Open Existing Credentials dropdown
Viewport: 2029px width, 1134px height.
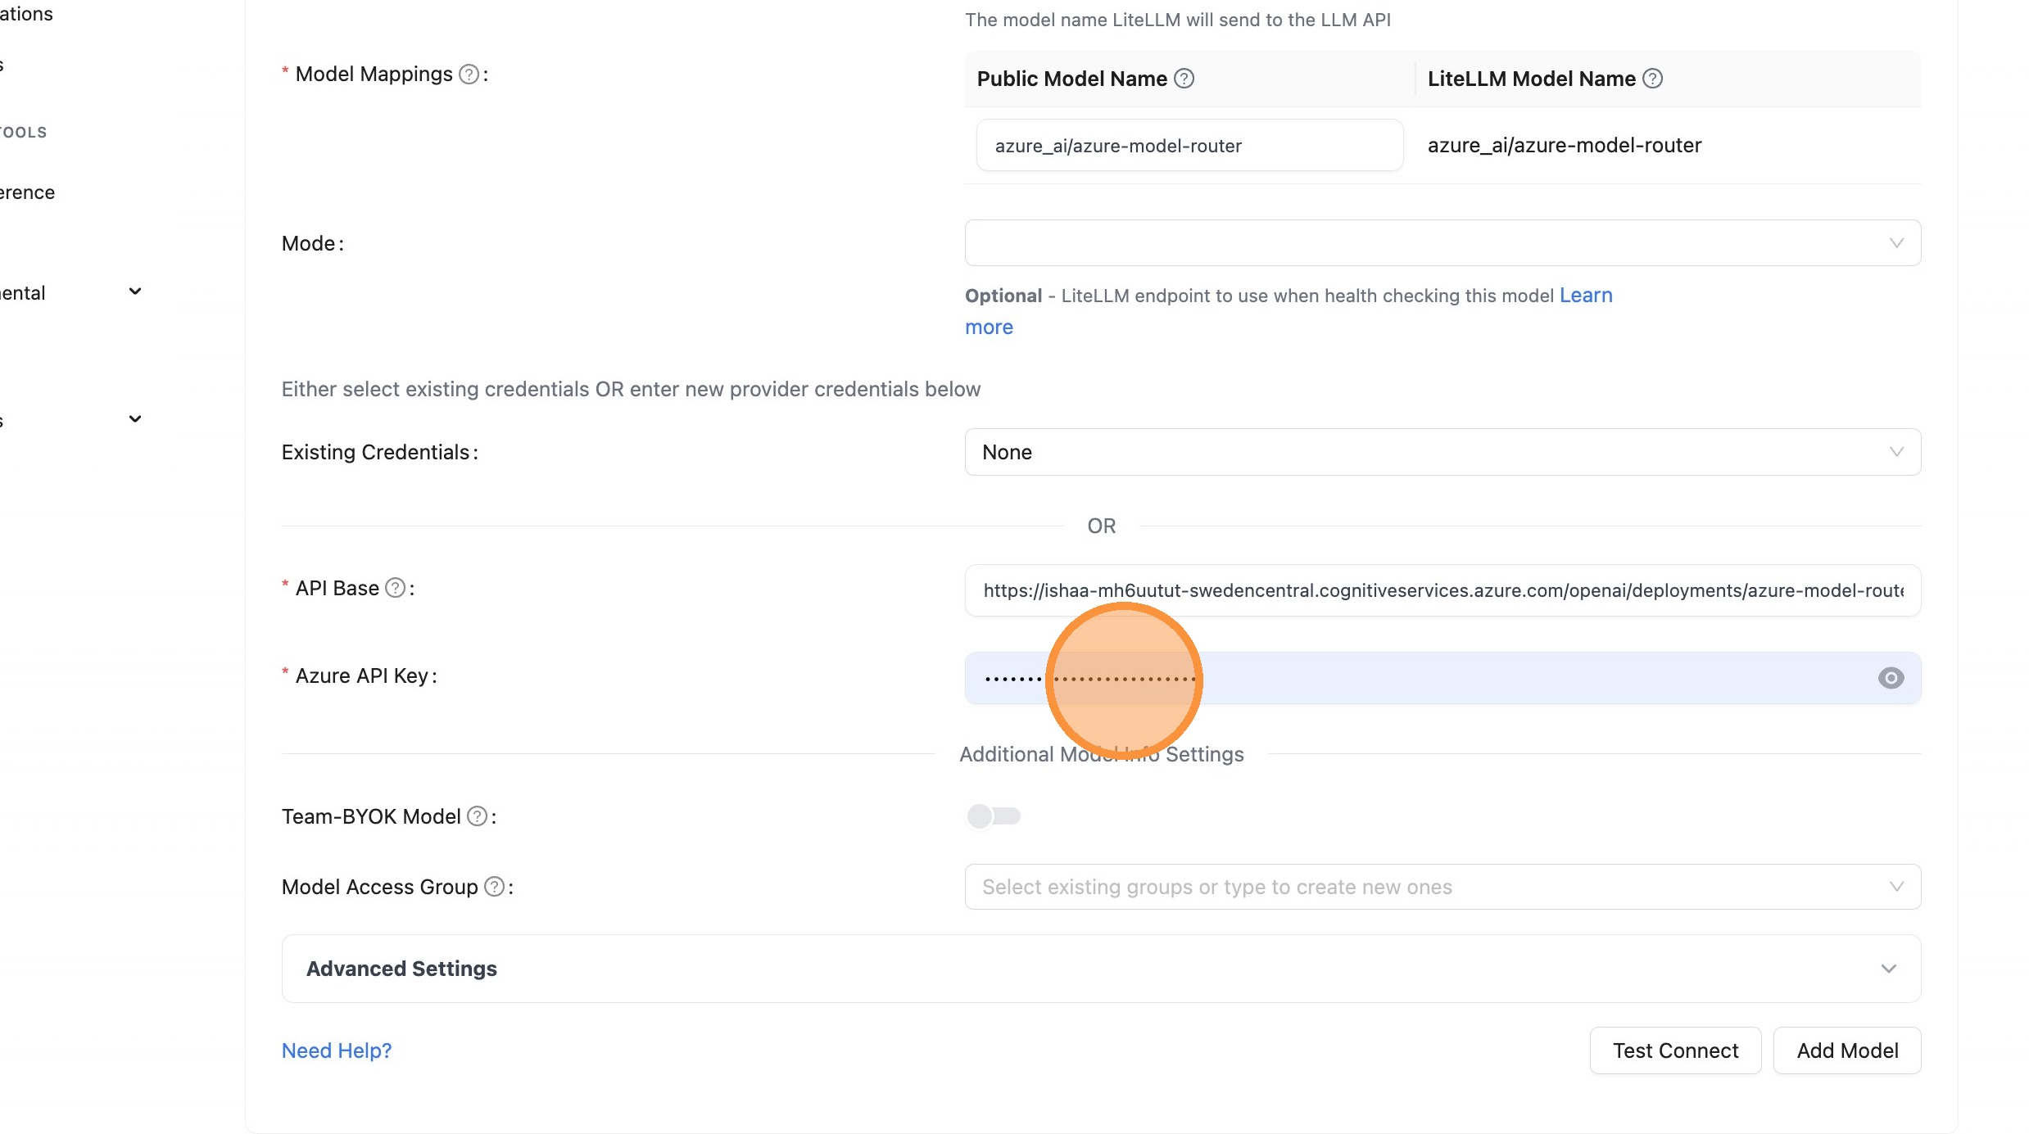1442,452
